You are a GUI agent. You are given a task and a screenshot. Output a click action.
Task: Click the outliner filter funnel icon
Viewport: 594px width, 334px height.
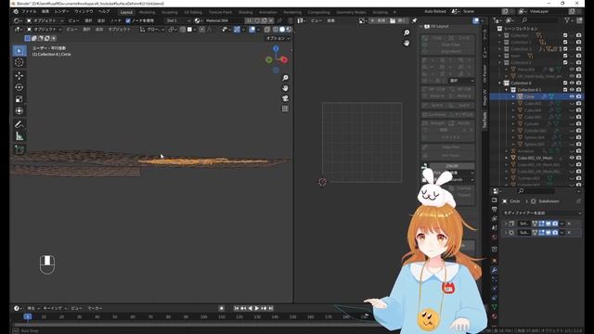[x=567, y=20]
